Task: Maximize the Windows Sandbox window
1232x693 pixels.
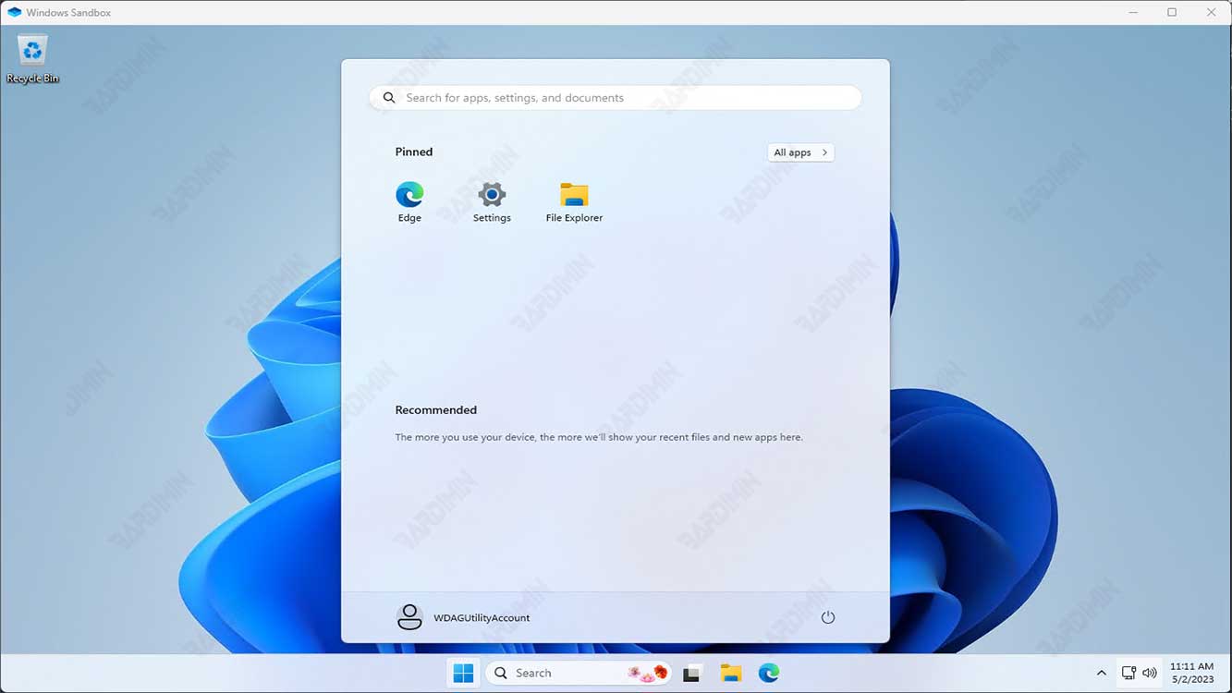Action: (x=1172, y=12)
